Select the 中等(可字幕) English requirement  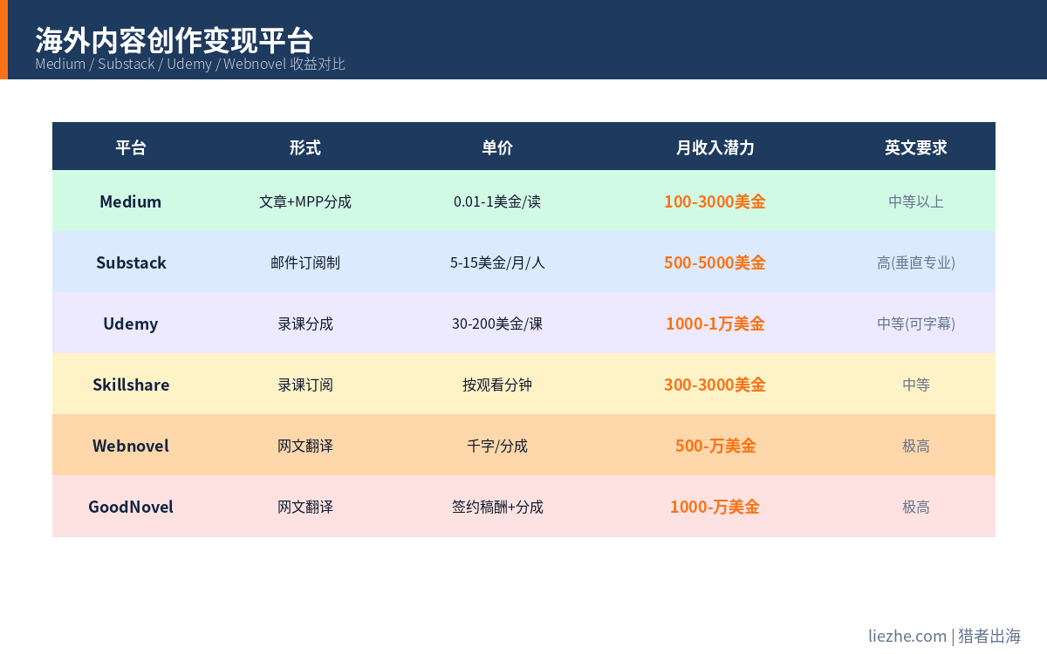[916, 324]
